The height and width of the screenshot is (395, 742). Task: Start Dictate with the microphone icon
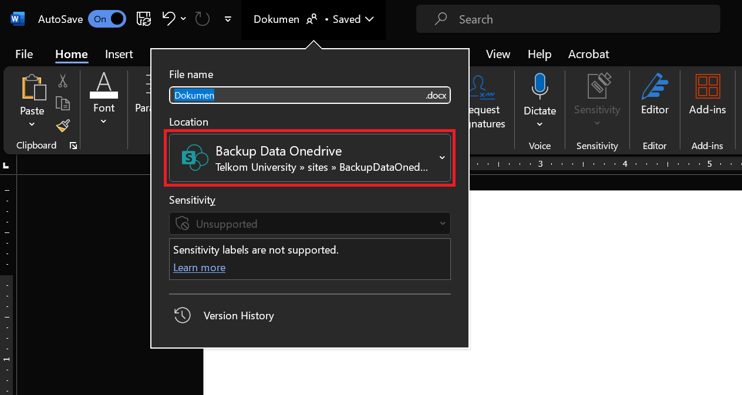pos(539,87)
